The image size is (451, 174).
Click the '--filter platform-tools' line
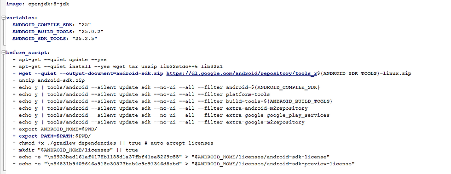tap(141, 95)
